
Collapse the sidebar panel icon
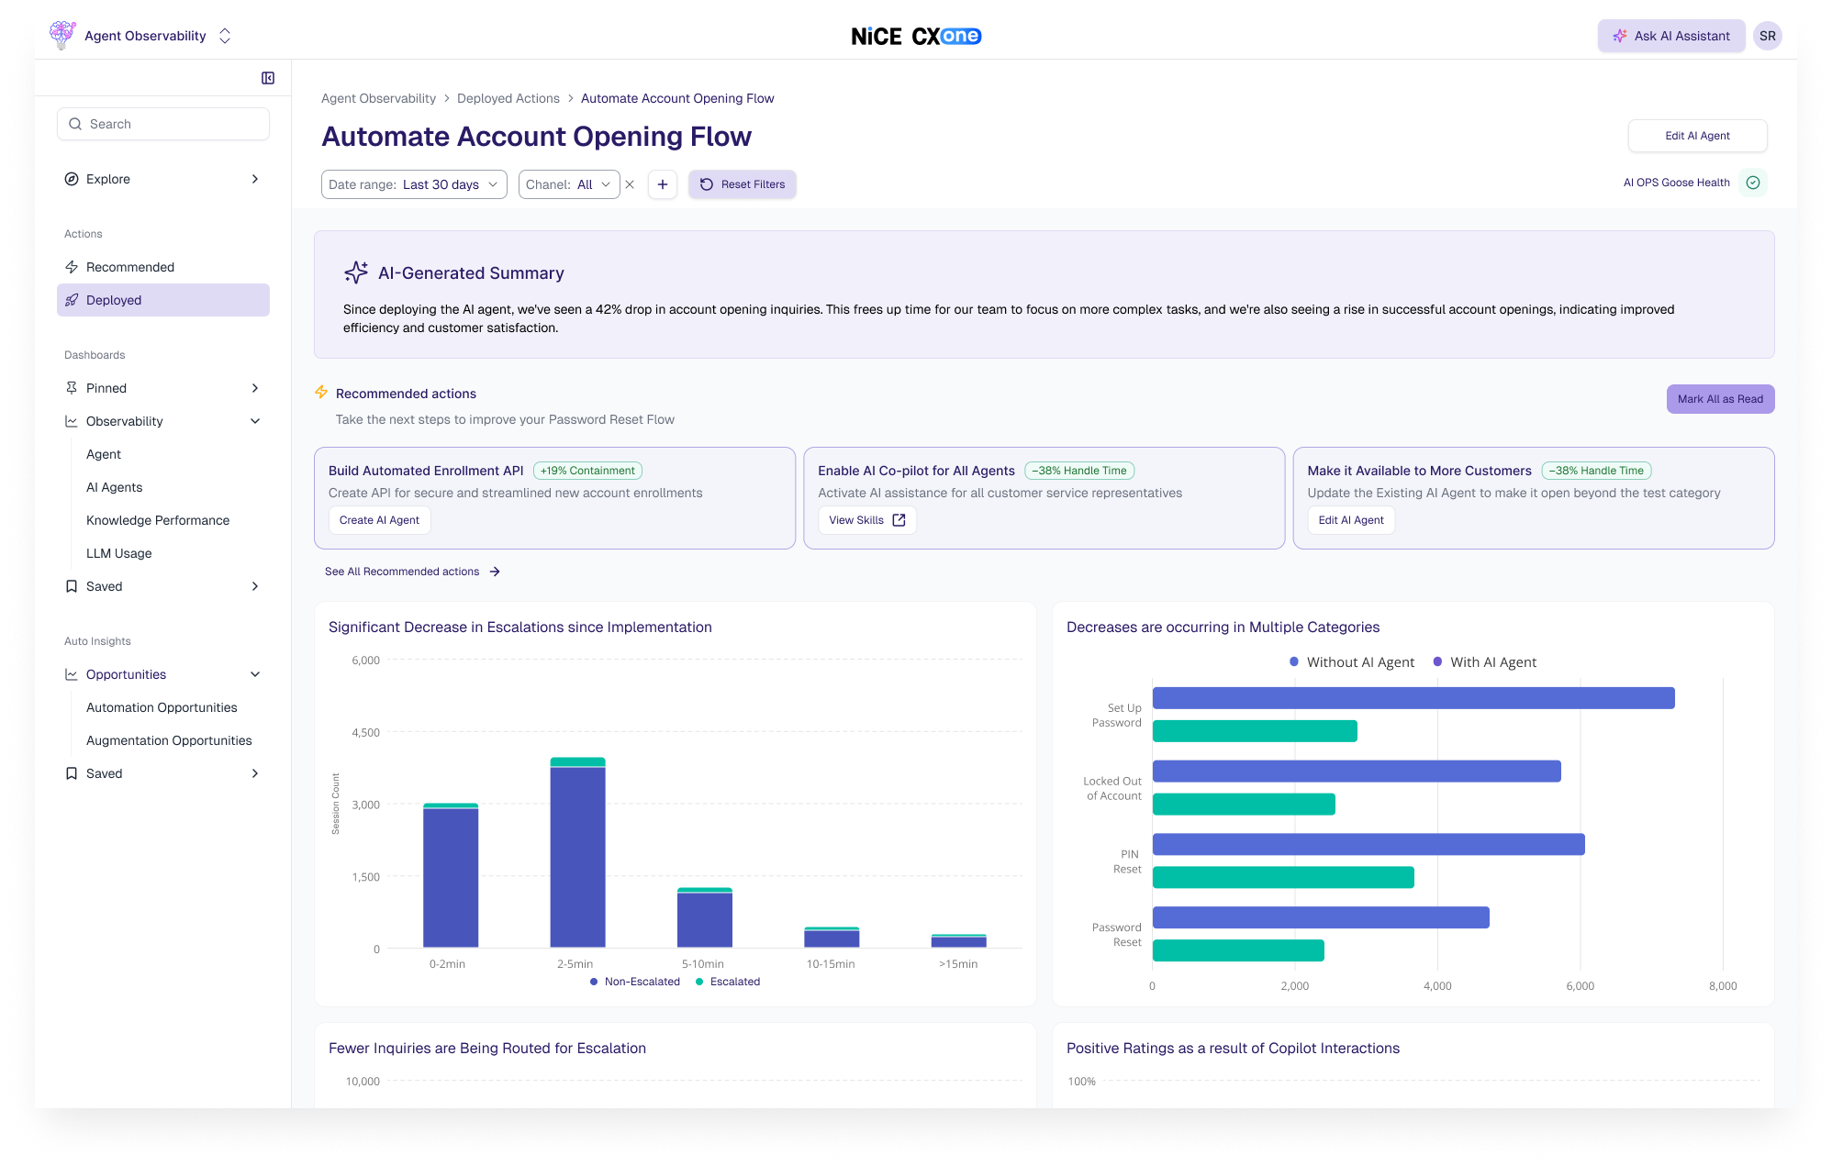click(x=268, y=78)
